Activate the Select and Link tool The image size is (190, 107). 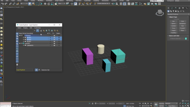click(10, 4)
